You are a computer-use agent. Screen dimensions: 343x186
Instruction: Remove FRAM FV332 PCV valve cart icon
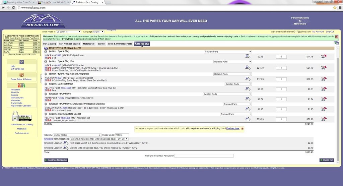coord(324,99)
